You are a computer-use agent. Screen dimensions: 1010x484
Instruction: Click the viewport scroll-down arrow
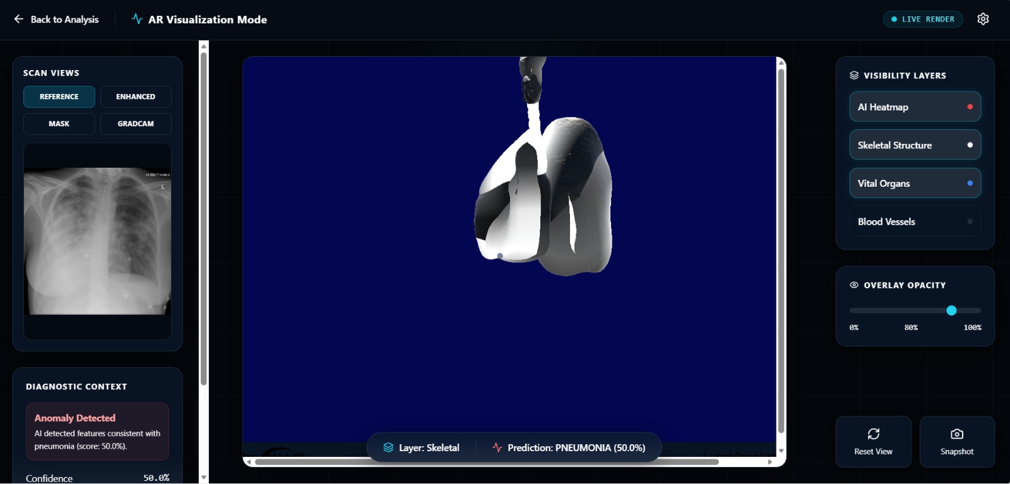(781, 451)
